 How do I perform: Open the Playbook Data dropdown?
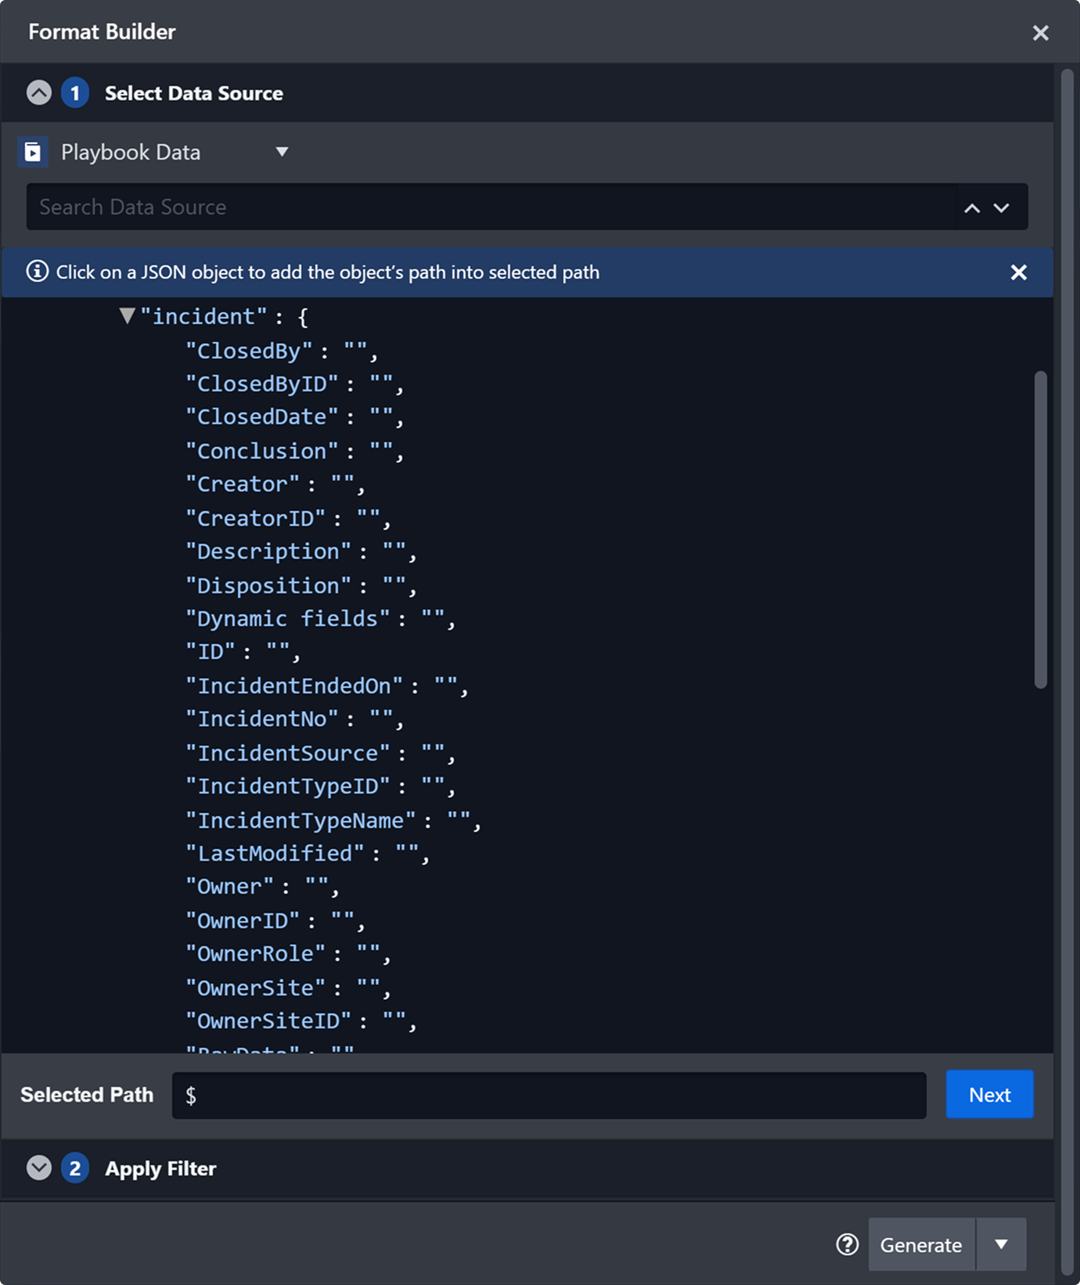coord(282,152)
